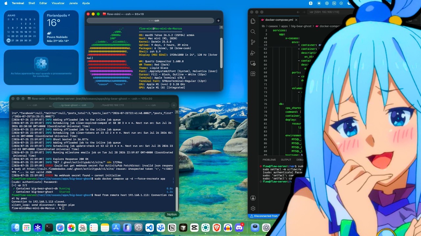
Task: Open the Disconnected remote status indicator
Action: (265, 216)
